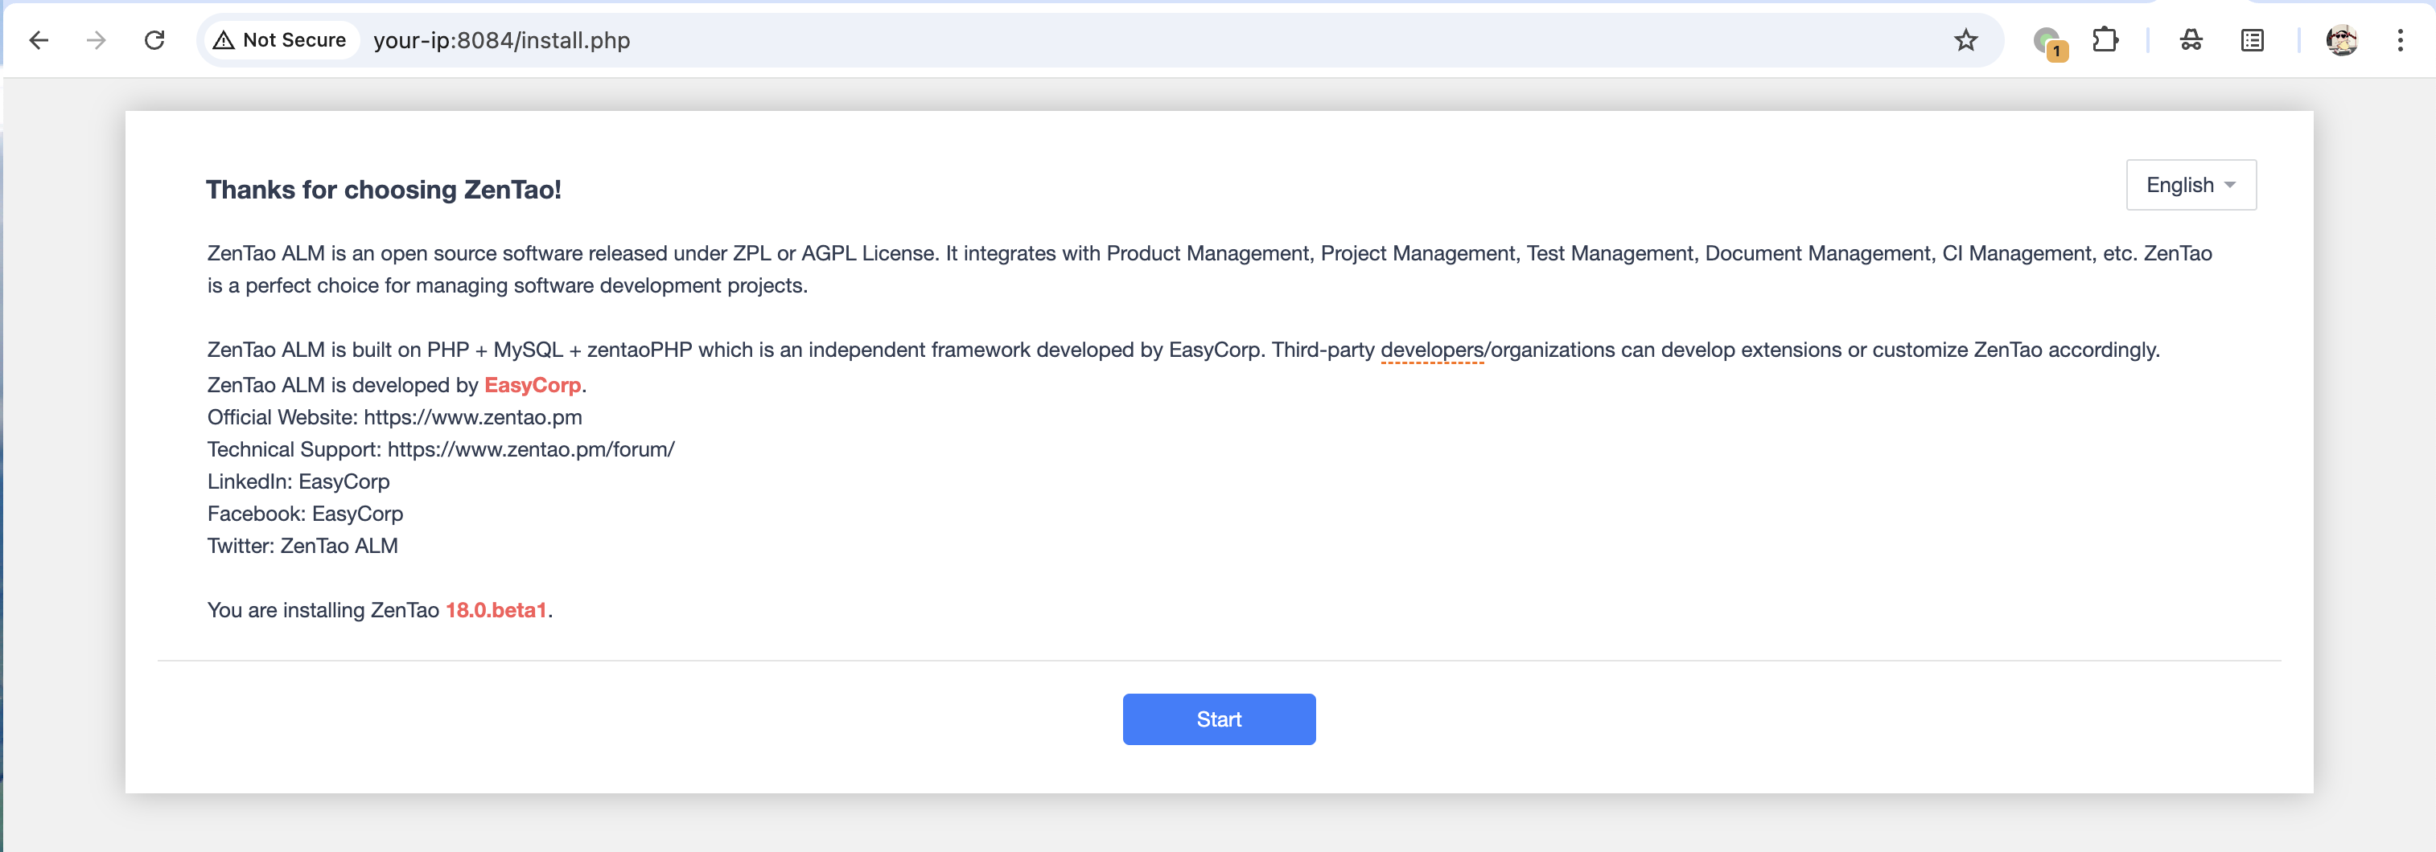Screen dimensions: 2436x852
Task: Click the hat and glasses toolbar icon
Action: (2191, 41)
